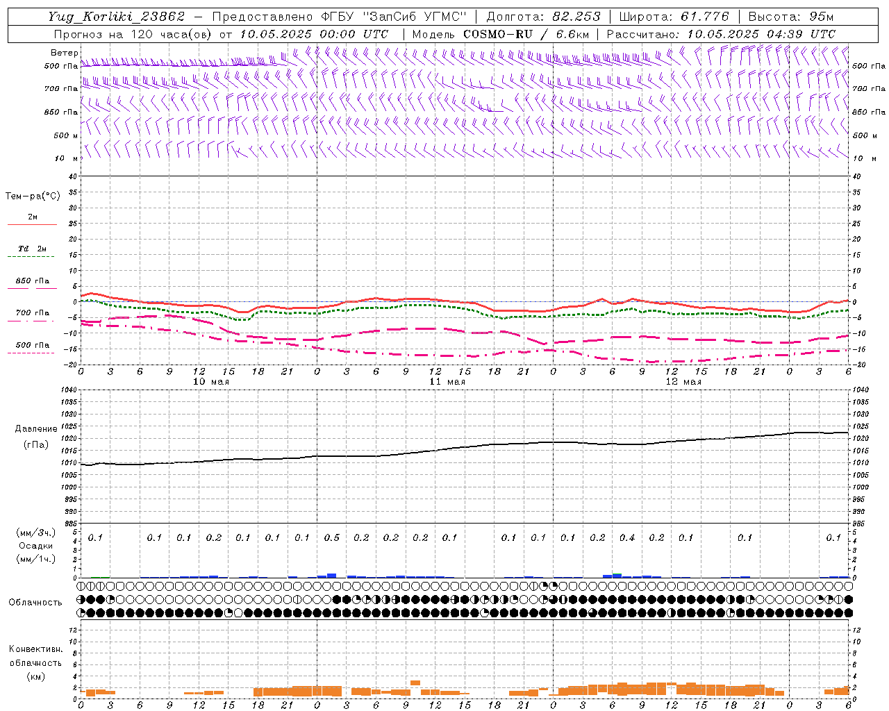
Task: Click the Рассчитано: 10.05.2025 04:39 UTC timestamp
Action: (x=721, y=34)
